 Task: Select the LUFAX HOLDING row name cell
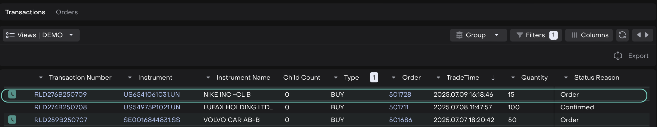tap(238, 107)
